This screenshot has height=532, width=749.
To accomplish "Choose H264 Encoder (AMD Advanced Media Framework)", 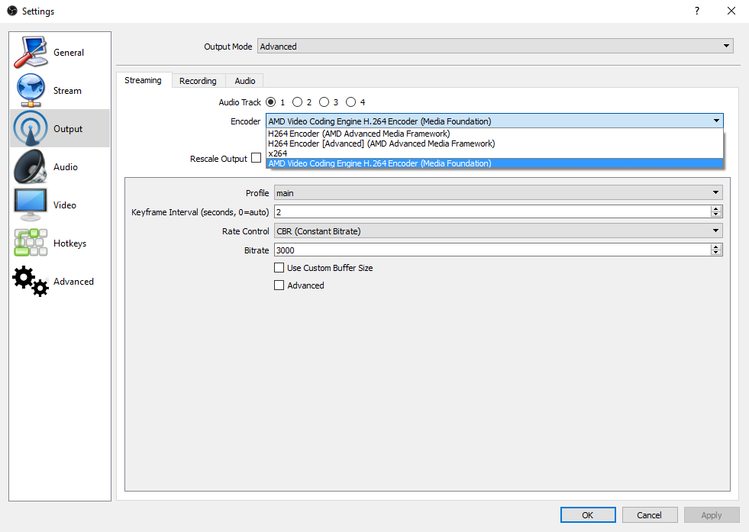I will pos(495,134).
